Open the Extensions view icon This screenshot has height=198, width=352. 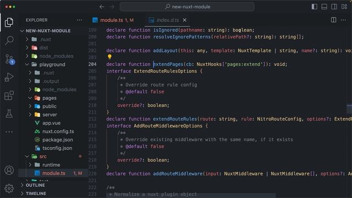[x=9, y=95]
